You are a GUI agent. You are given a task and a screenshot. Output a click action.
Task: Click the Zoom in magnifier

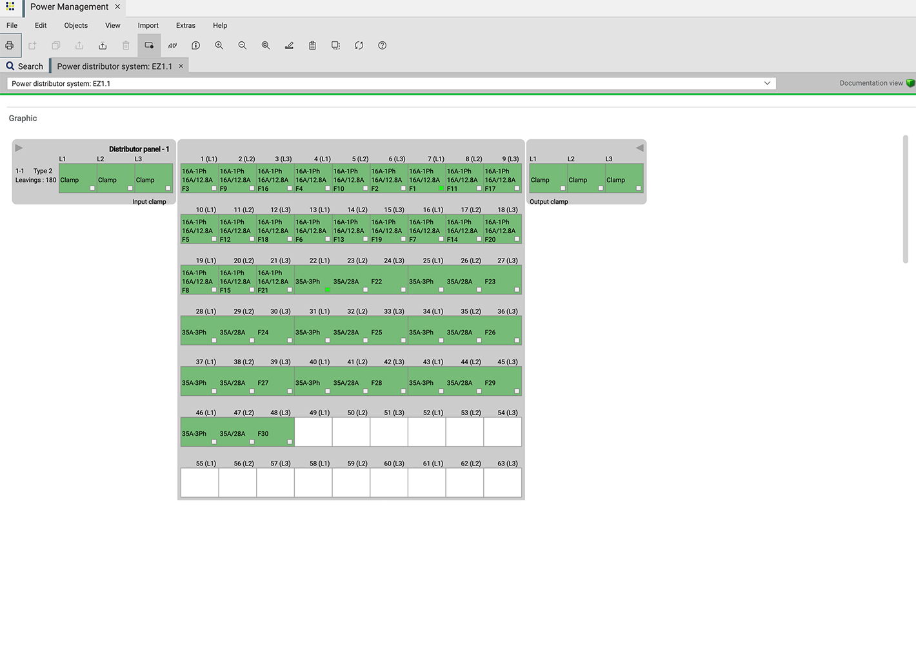coord(219,45)
